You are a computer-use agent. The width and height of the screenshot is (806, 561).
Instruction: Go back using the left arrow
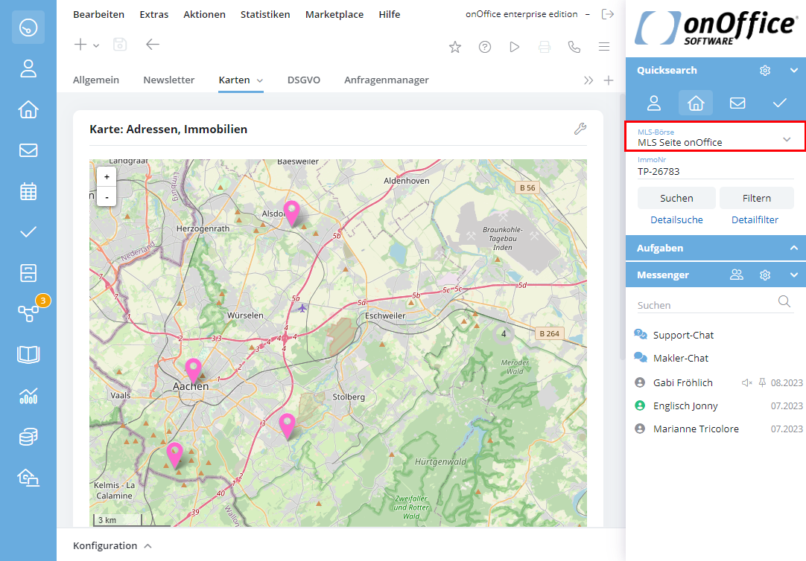pyautogui.click(x=152, y=45)
